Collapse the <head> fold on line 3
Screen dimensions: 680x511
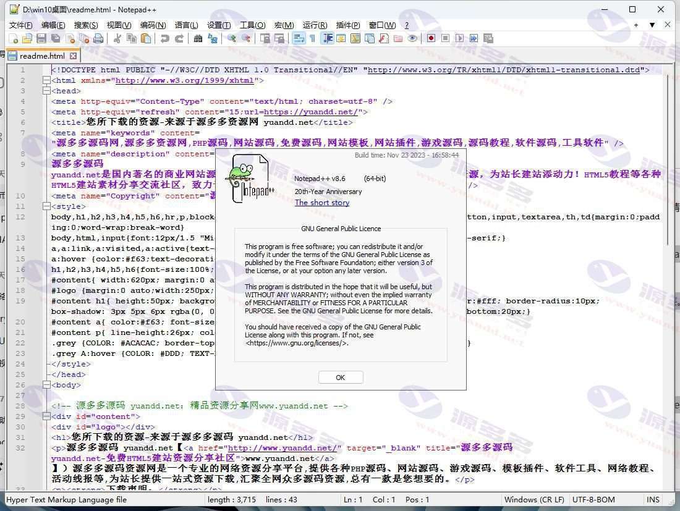(x=46, y=91)
